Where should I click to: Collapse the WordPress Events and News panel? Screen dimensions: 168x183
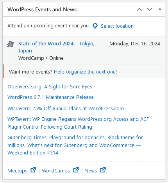160,9
